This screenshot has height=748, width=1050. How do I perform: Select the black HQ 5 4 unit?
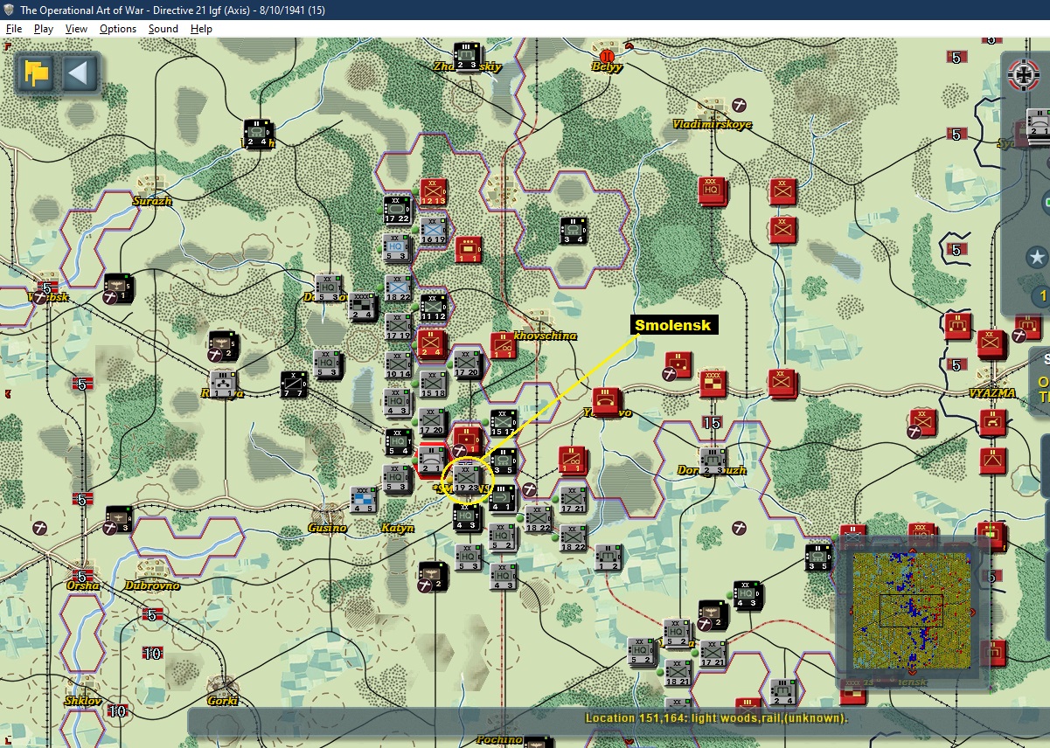point(398,441)
